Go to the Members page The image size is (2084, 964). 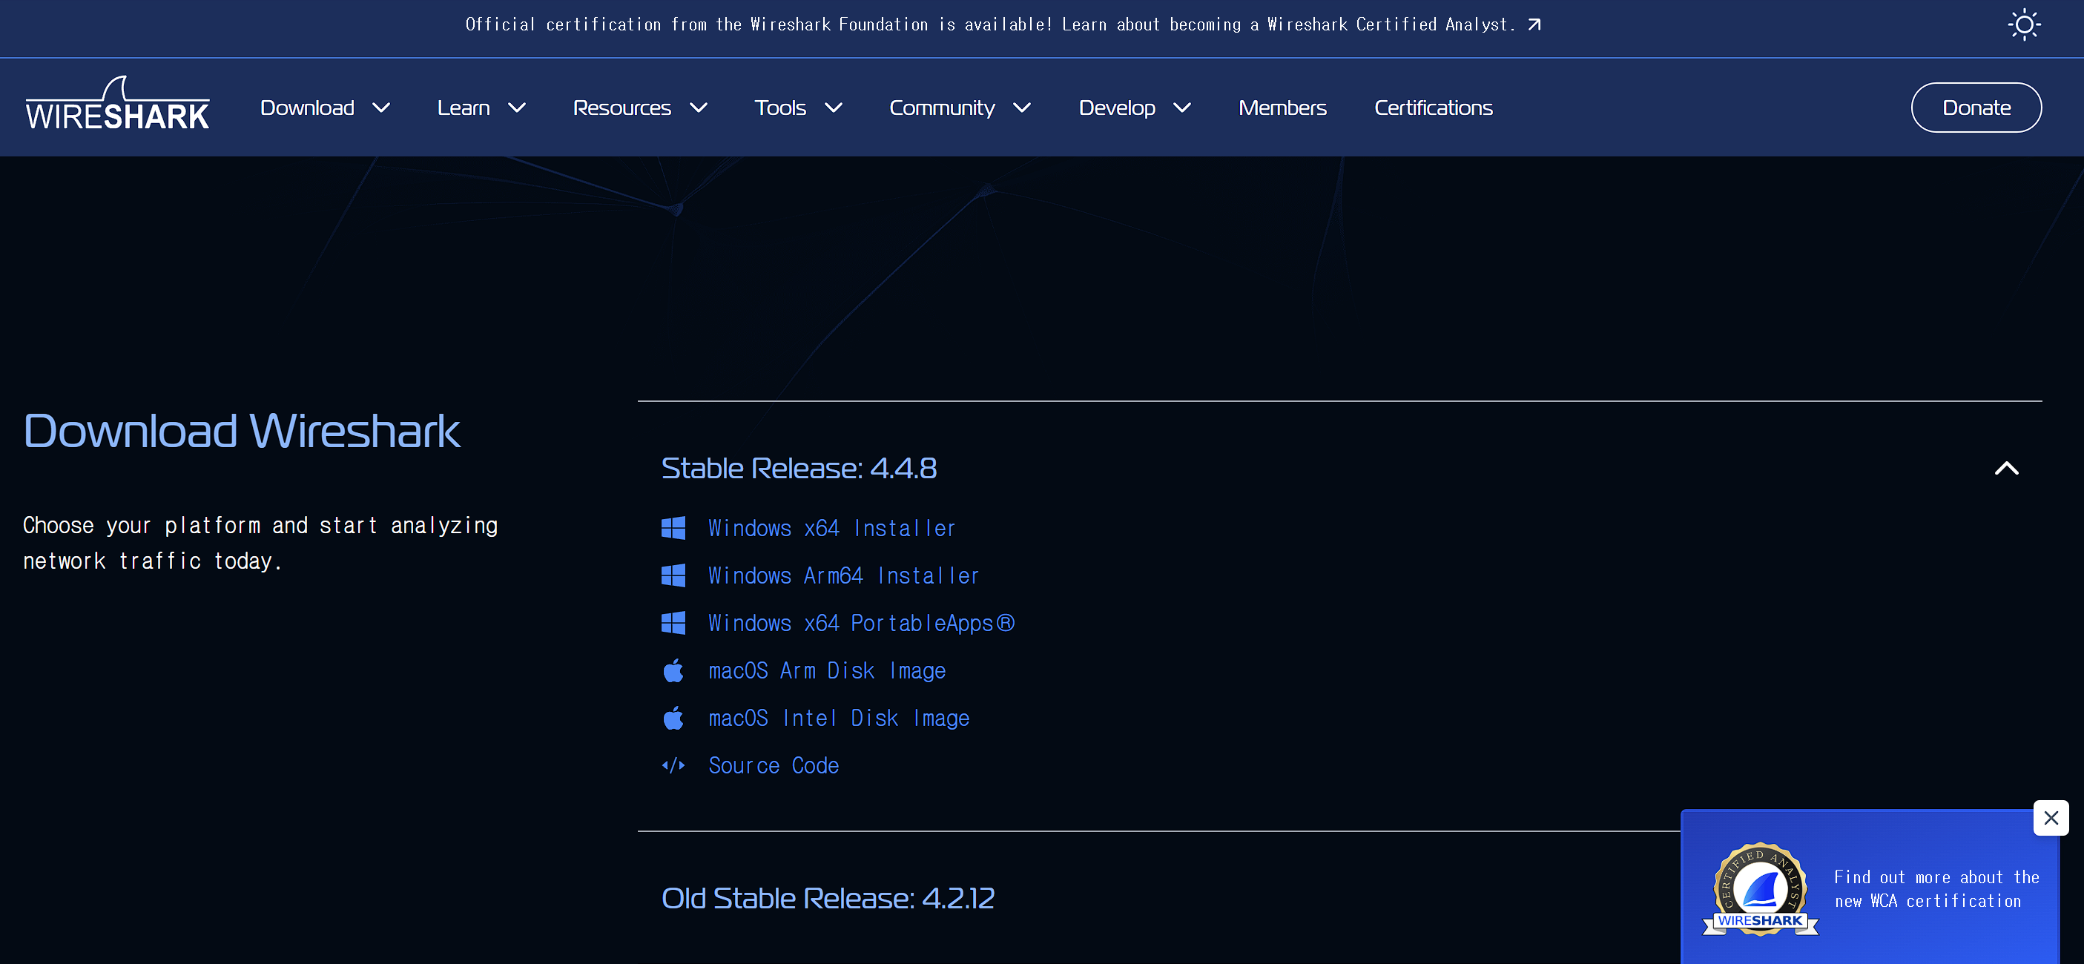tap(1282, 108)
